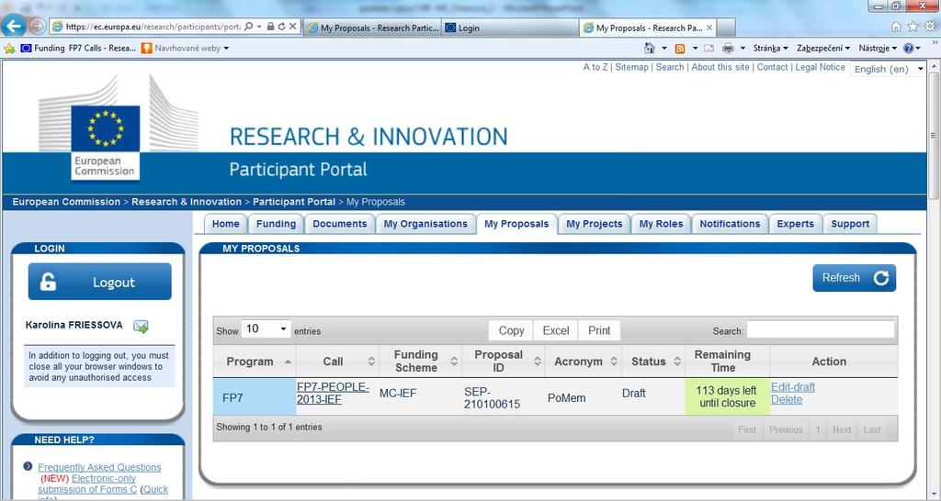Open browser Tools gear icon

[930, 27]
